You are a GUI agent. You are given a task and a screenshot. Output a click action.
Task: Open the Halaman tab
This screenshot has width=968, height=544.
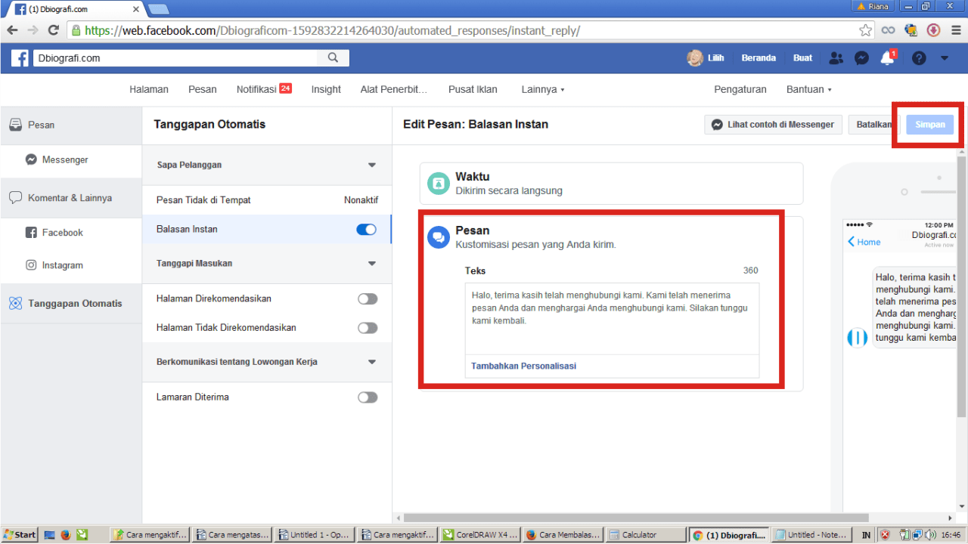(x=149, y=89)
